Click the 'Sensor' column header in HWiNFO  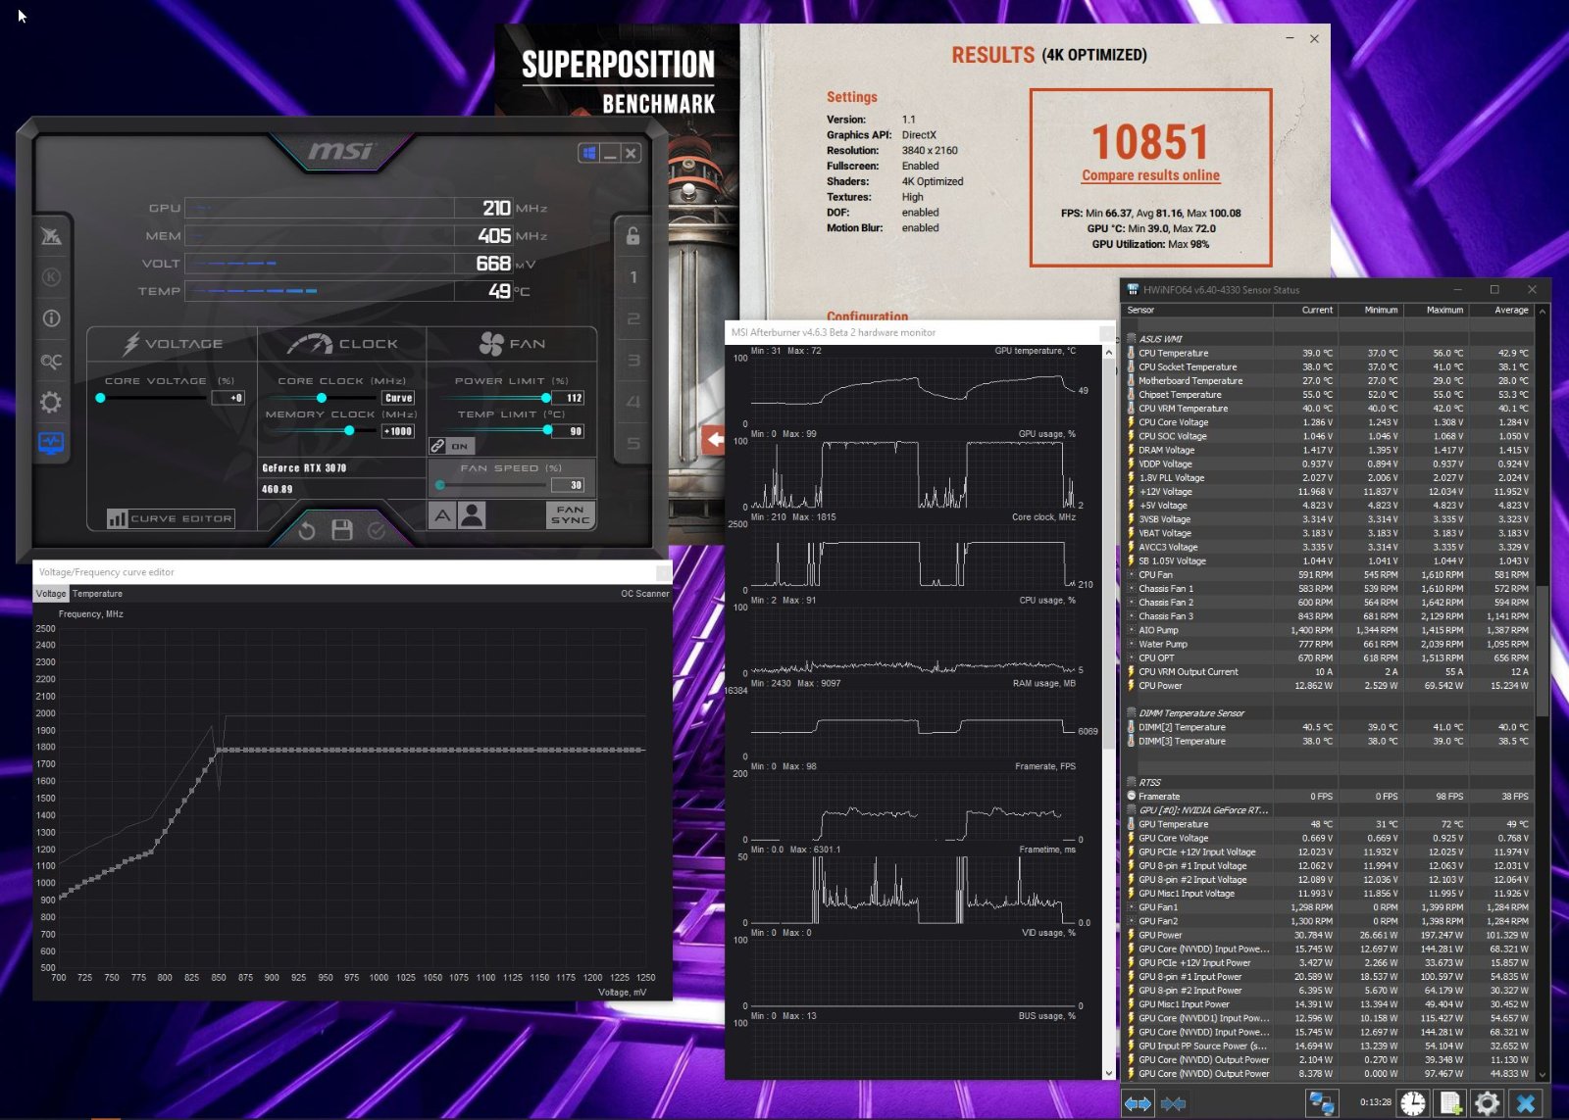[1197, 310]
